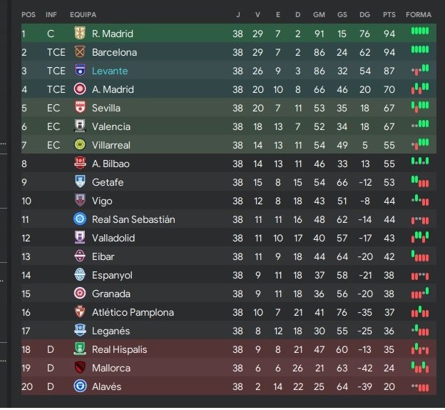Screen dimensions: 445x410
Task: Click the Villarreal club crest icon
Action: (80, 145)
